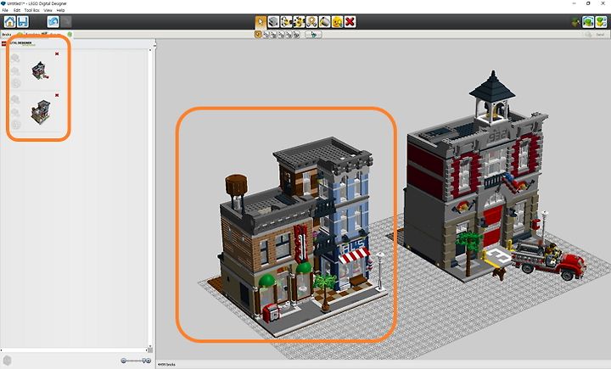The image size is (611, 369).
Task: Choose color and shape selection mode icon
Action: [x=296, y=35]
